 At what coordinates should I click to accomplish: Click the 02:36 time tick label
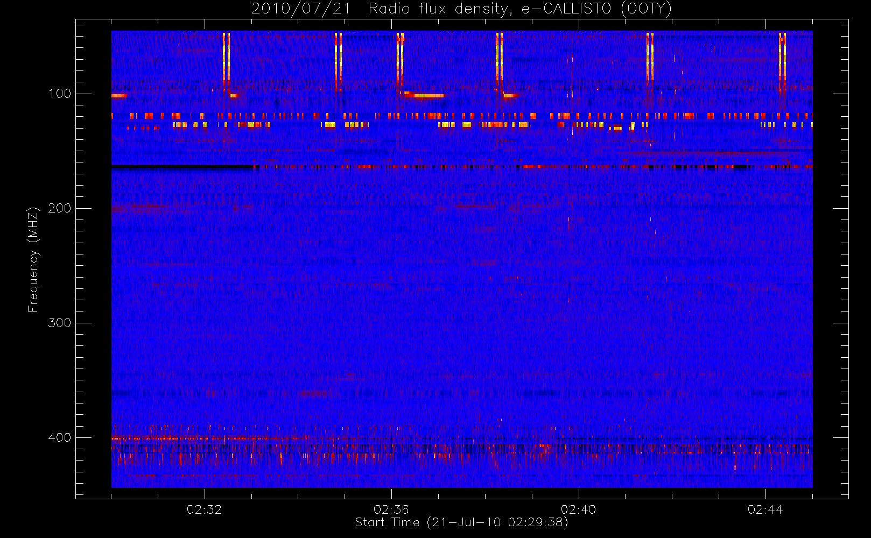[x=391, y=509]
